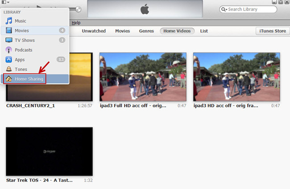Select Movies in the Library list

click(35, 30)
